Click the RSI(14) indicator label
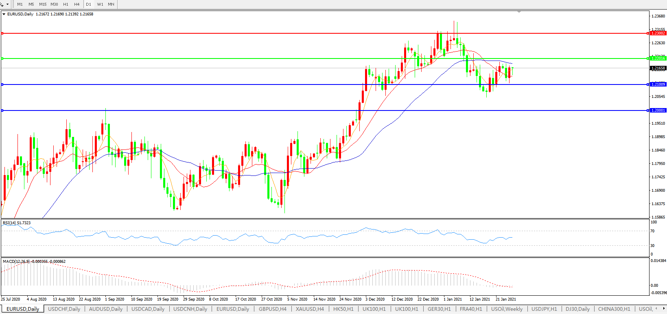This screenshot has width=667, height=314. [16, 223]
